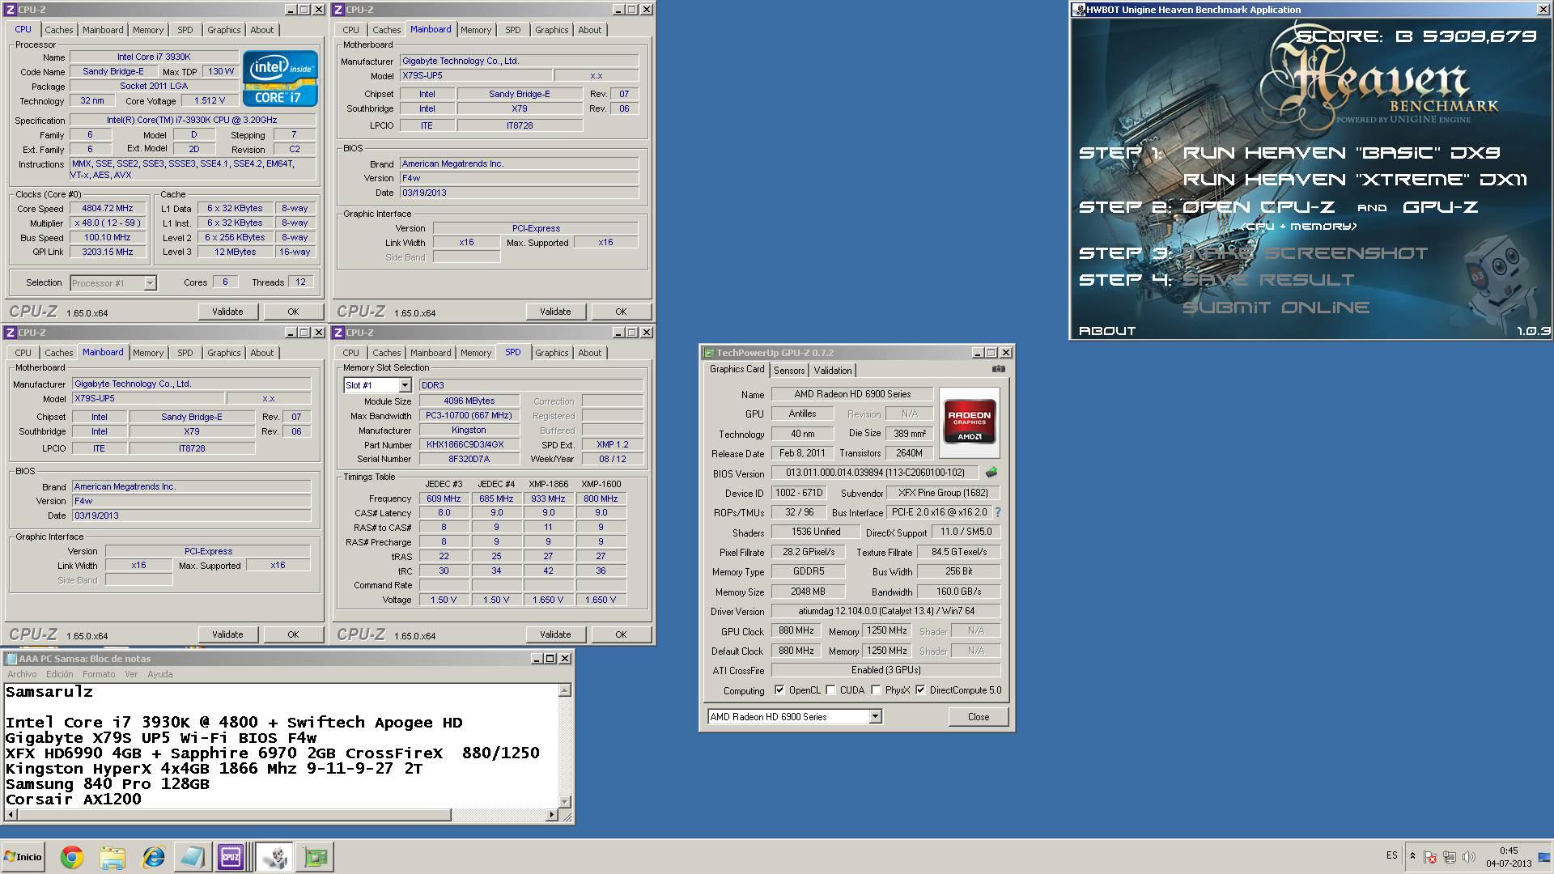Click Notepad vertical scrollbar up arrow
1554x874 pixels.
564,690
